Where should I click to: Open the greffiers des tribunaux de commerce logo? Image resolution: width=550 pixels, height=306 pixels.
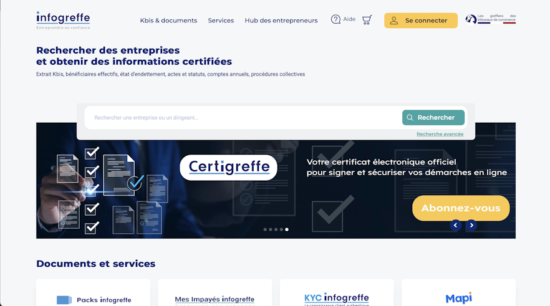coord(490,19)
